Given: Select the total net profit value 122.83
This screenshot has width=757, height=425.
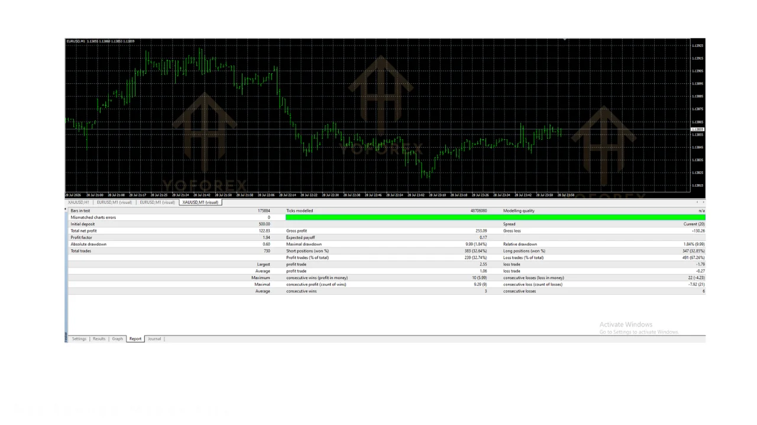Looking at the screenshot, I should [x=264, y=231].
